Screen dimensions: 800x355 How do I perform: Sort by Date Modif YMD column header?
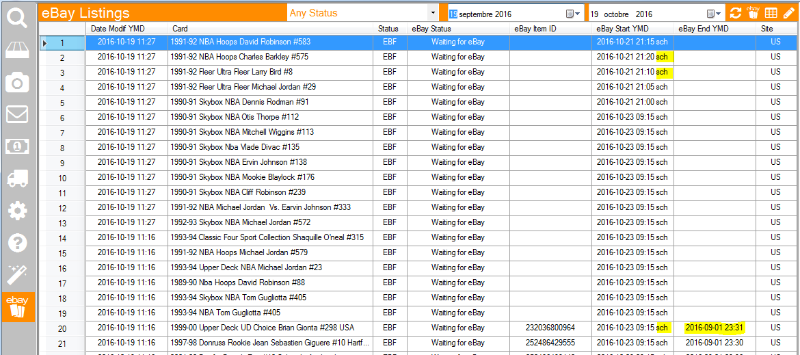coord(126,29)
